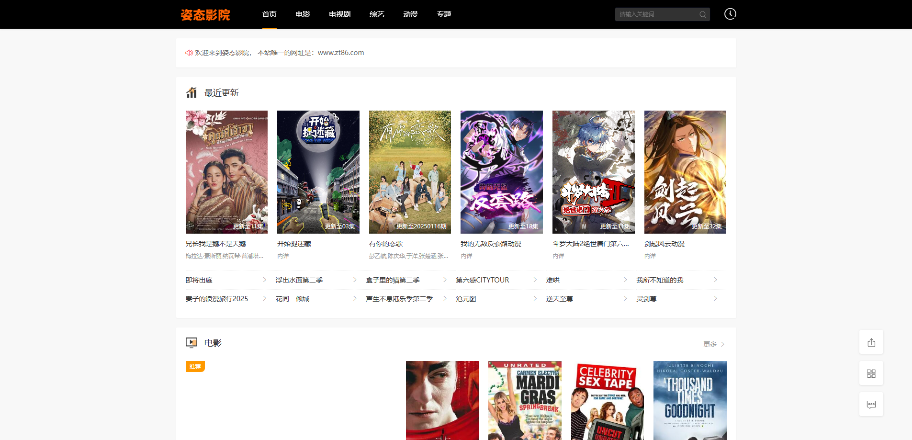
Task: Open the 剑起风云 anime poster
Action: pos(685,172)
